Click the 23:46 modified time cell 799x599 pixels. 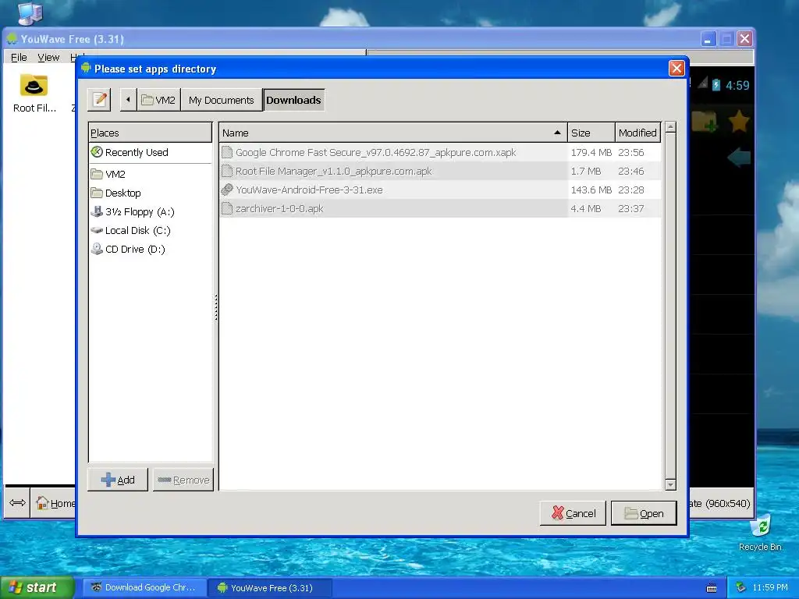[630, 171]
